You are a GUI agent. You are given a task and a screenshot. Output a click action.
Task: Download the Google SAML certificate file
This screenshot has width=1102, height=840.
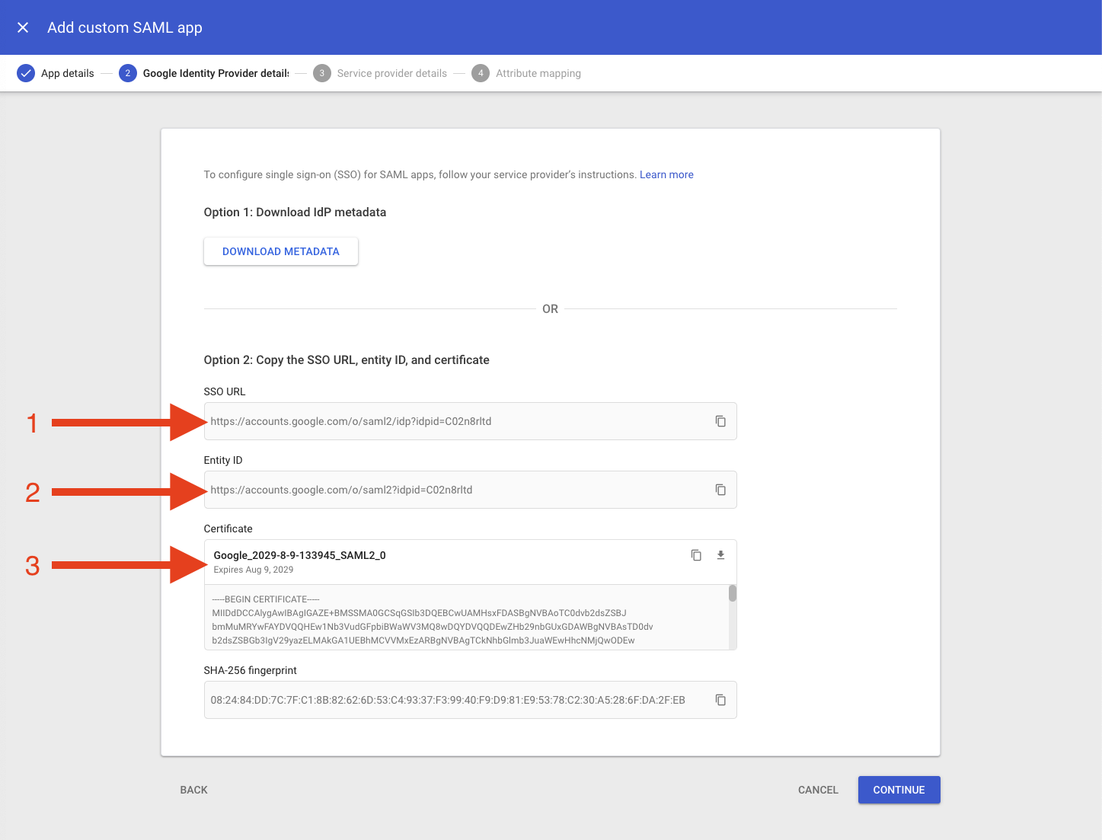720,555
